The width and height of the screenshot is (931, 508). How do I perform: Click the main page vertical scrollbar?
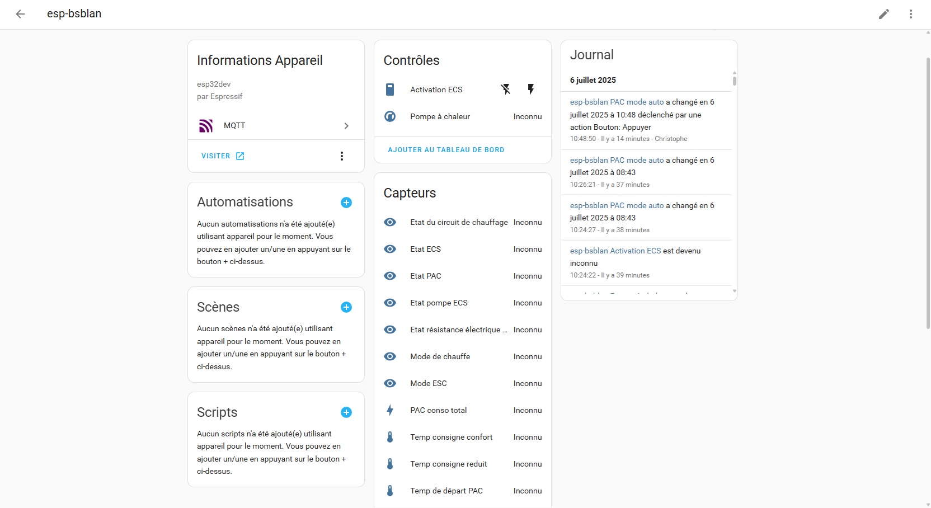pos(928,193)
